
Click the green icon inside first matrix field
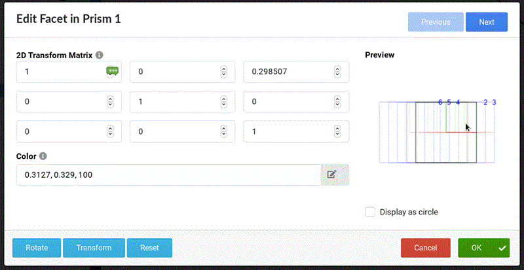(112, 72)
